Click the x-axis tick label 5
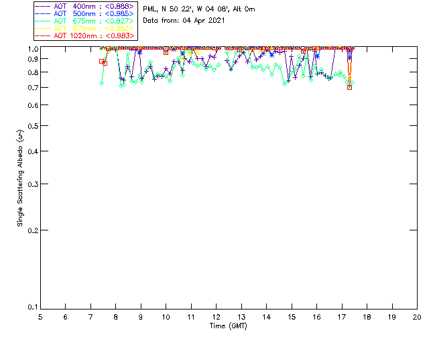429x343 pixels. point(40,317)
